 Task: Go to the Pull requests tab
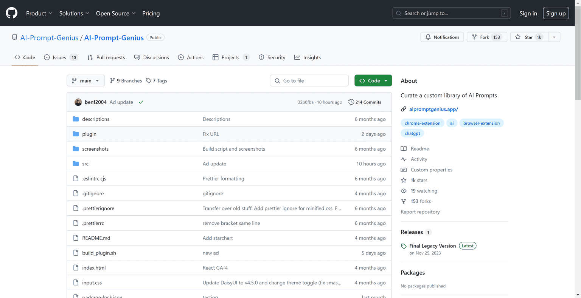tap(106, 57)
